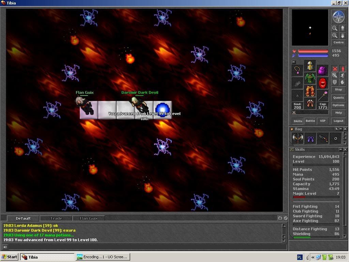Image resolution: width=349 pixels, height=262 pixels.
Task: Open the Windows Start menu
Action: (x=9, y=257)
